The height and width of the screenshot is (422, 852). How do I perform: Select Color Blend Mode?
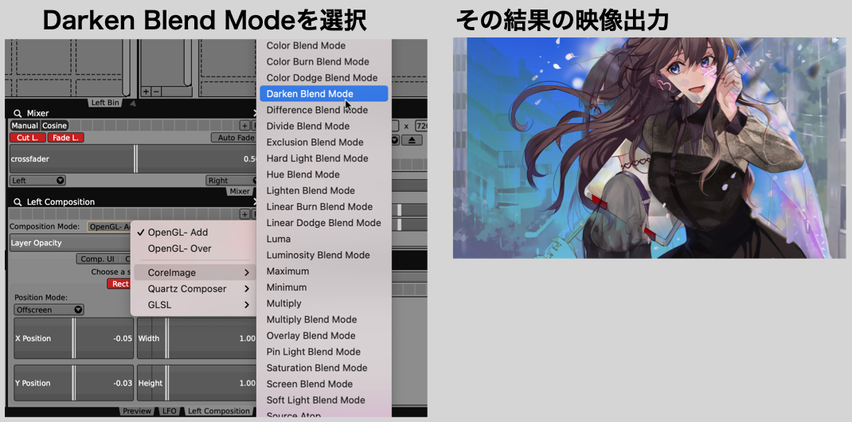324,45
